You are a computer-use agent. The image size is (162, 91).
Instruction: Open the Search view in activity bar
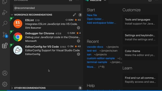point(5,24)
